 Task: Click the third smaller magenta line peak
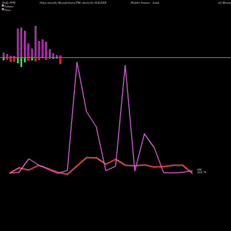[x=144, y=134]
